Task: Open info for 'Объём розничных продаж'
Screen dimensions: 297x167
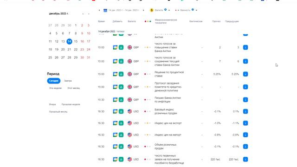Action: [245, 147]
